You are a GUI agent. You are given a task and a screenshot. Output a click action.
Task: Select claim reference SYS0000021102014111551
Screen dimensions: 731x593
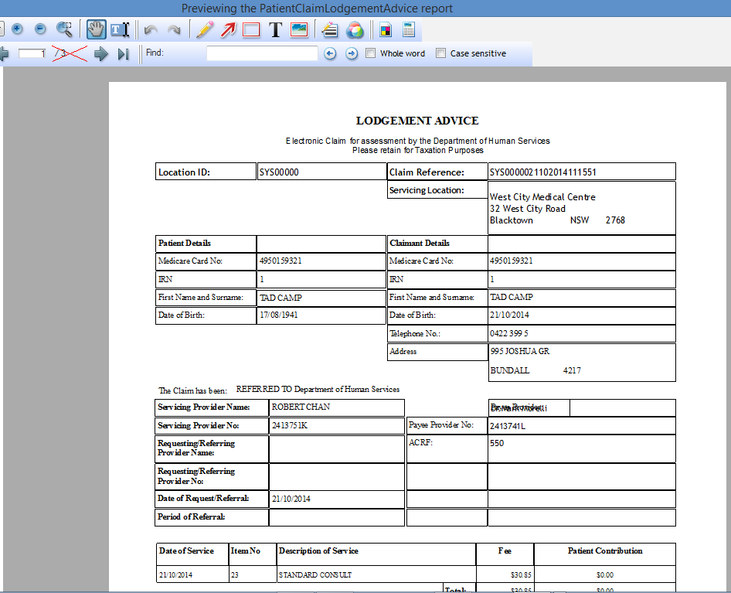click(x=542, y=172)
